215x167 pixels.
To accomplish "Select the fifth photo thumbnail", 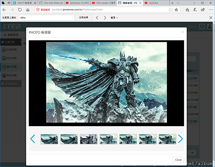I will coord(128,139).
